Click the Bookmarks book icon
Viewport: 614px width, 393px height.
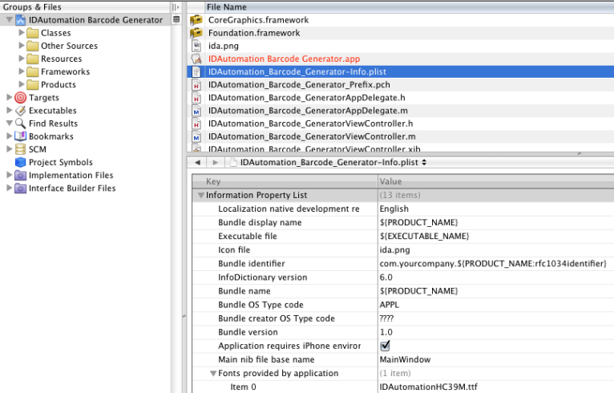click(20, 136)
